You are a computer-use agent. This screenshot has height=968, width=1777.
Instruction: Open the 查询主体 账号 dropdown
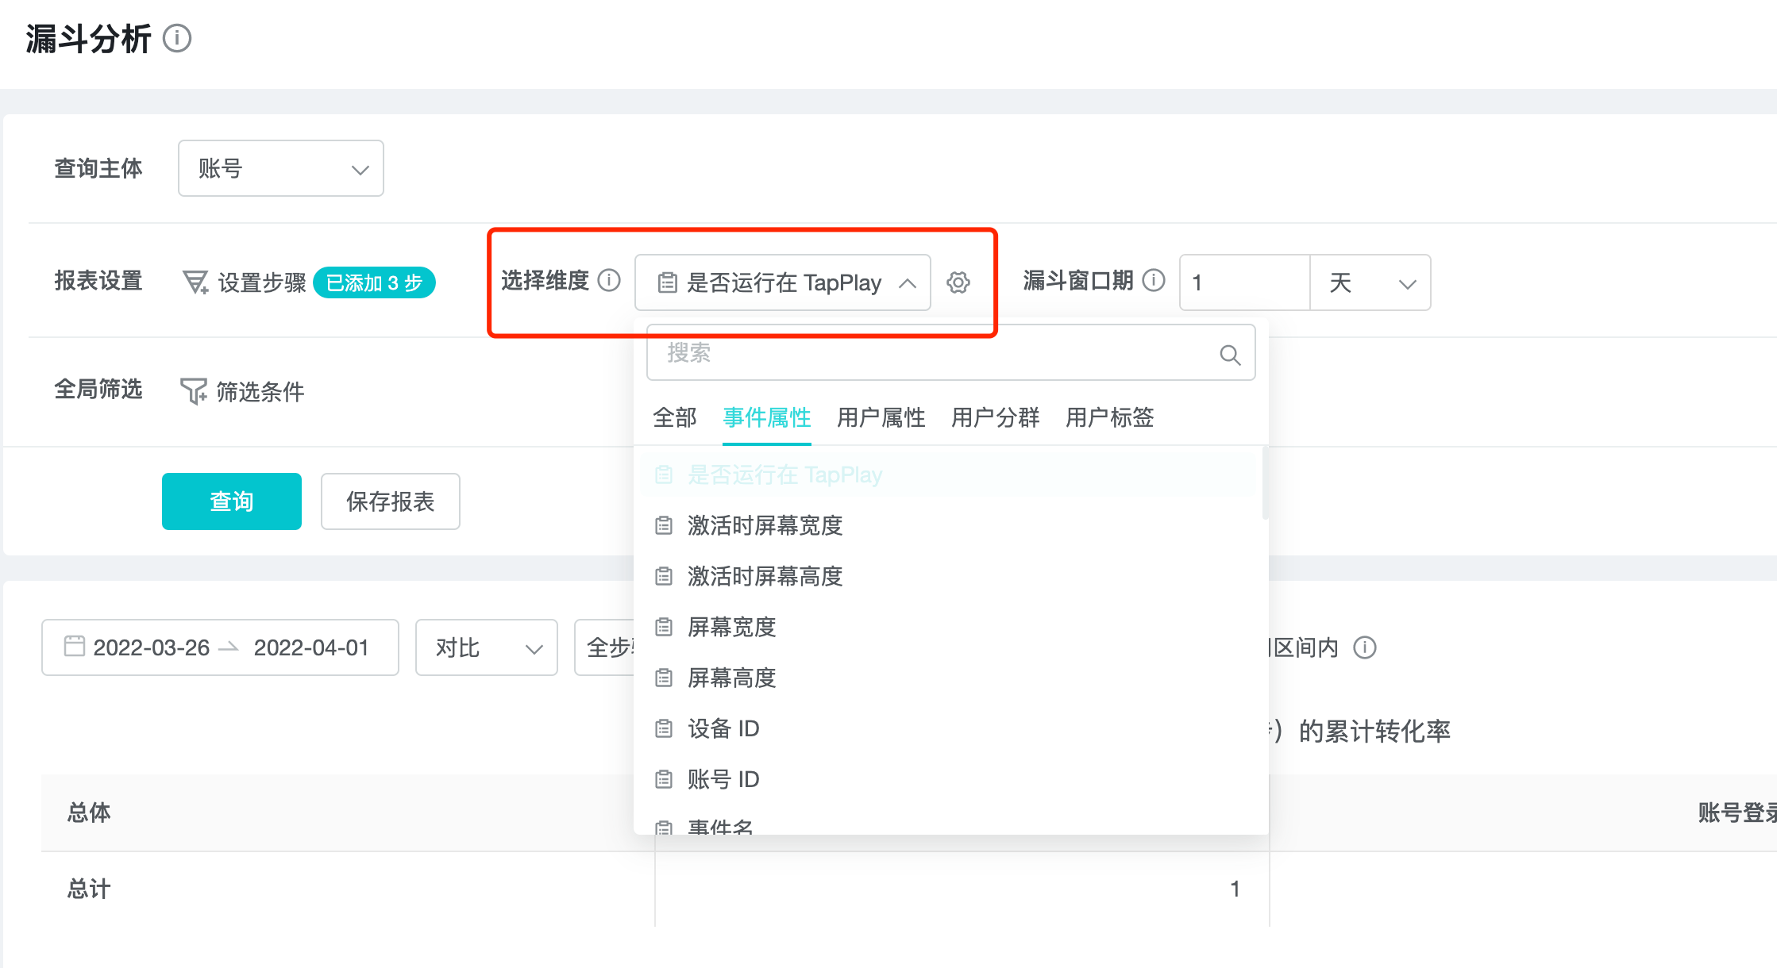pos(281,169)
